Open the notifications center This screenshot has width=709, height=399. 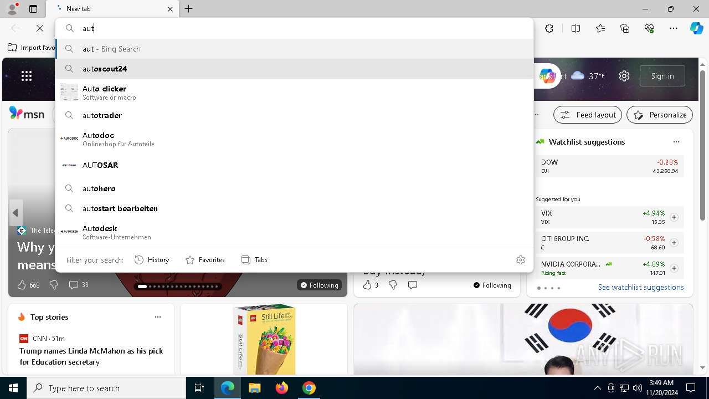point(691,388)
